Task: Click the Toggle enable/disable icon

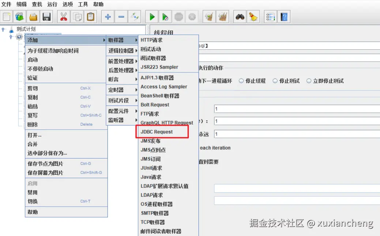Action: tap(135, 17)
